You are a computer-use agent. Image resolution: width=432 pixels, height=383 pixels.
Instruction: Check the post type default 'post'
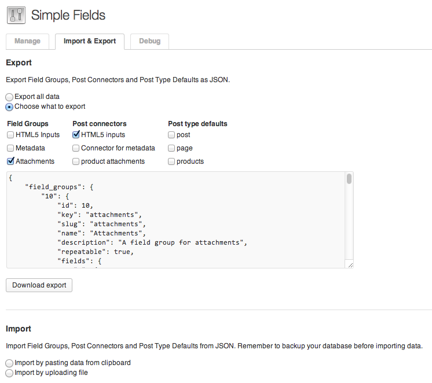[x=171, y=135]
